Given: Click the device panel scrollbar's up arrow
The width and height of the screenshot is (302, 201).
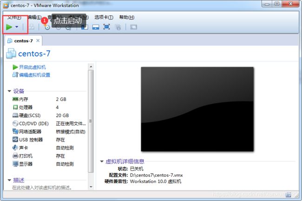Looking at the screenshot, I should click(91, 66).
